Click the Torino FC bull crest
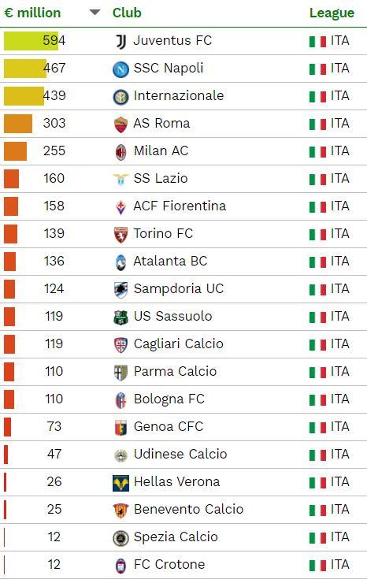The width and height of the screenshot is (367, 583). 120,235
